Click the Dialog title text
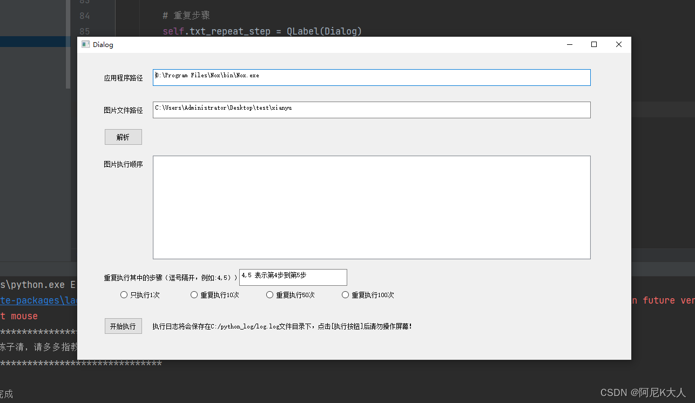The height and width of the screenshot is (403, 695). (x=103, y=45)
